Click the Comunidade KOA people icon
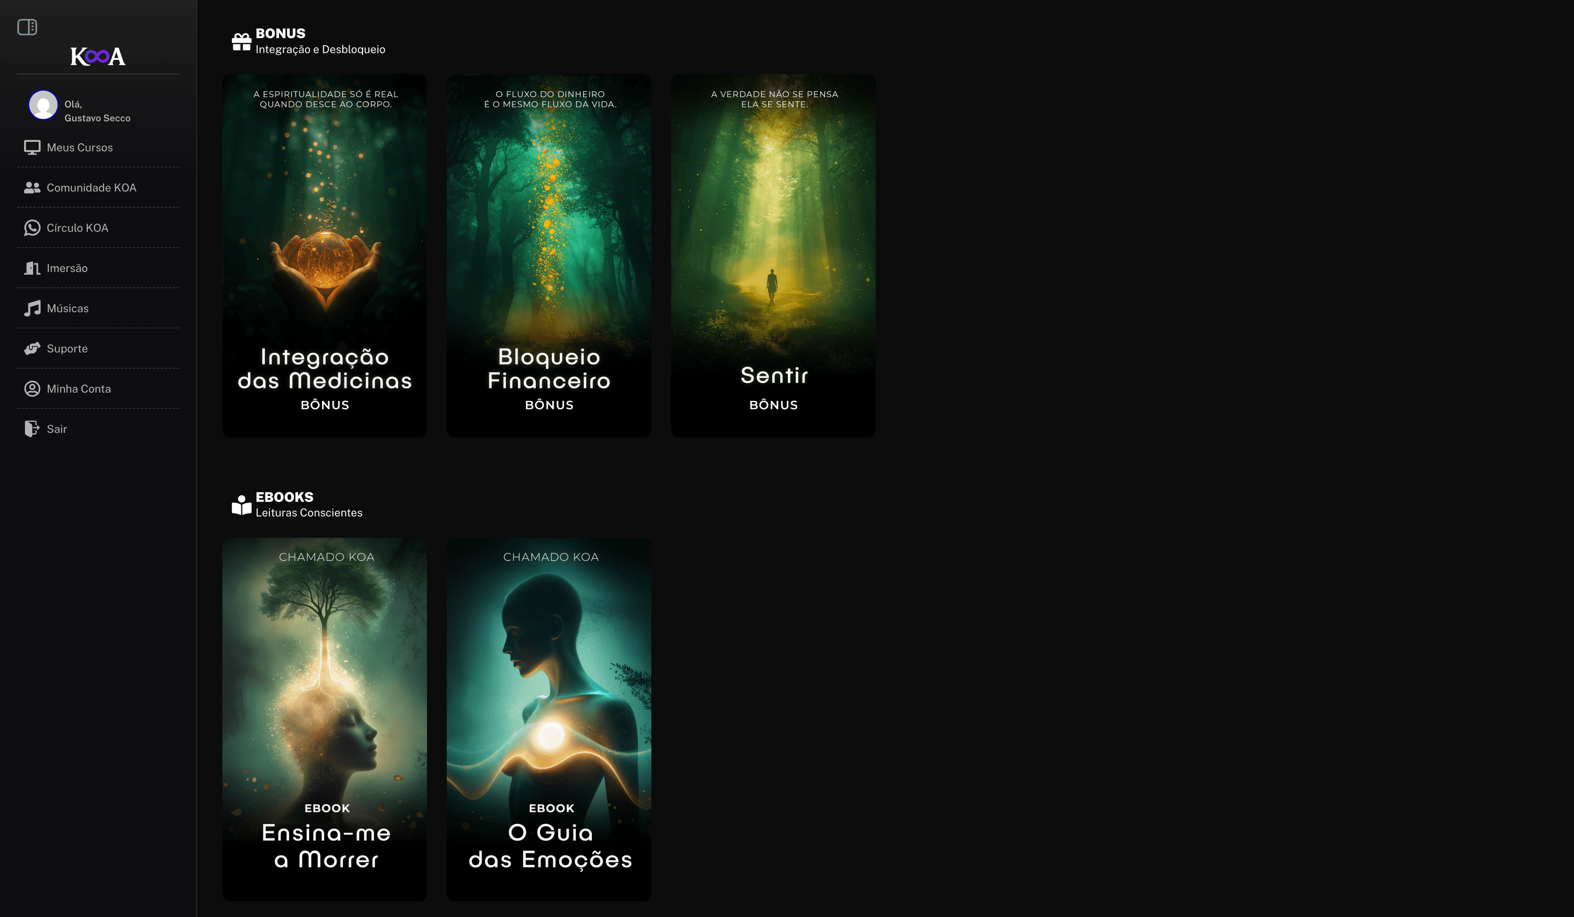 coord(32,187)
